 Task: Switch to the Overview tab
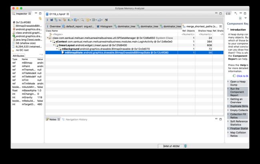(x=54, y=26)
